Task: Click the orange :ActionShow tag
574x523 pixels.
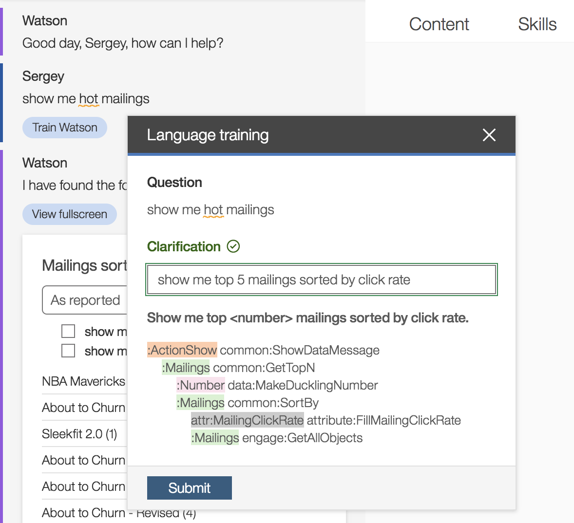Action: (x=182, y=350)
